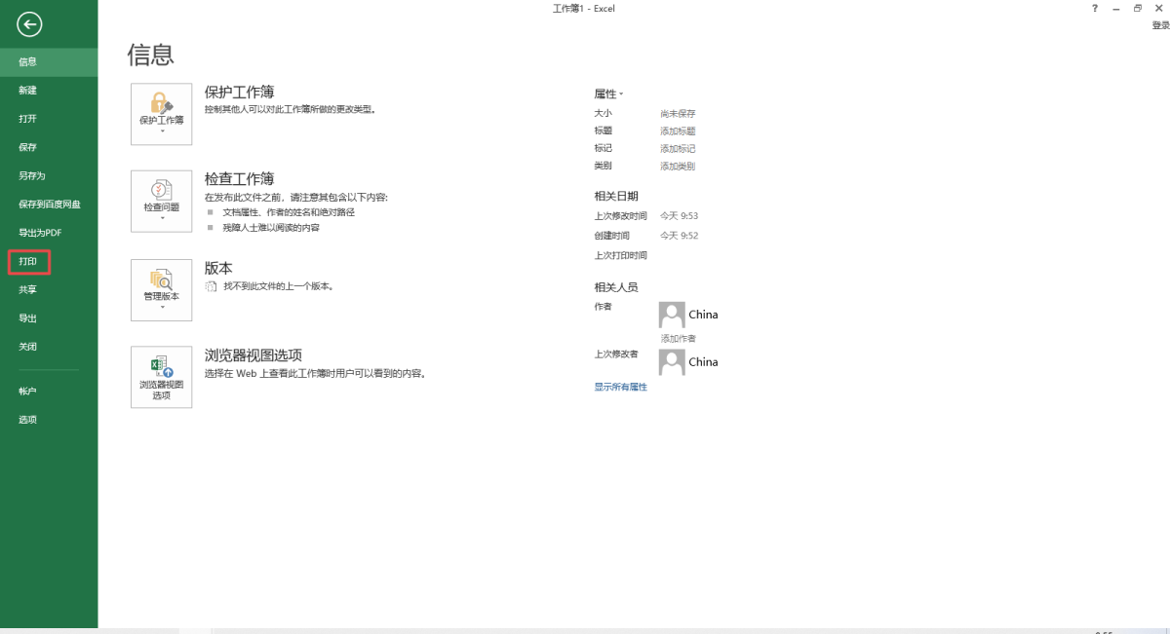Screen dimensions: 1170x634
Task: Select 另存为 in the sidebar
Action: [49, 176]
